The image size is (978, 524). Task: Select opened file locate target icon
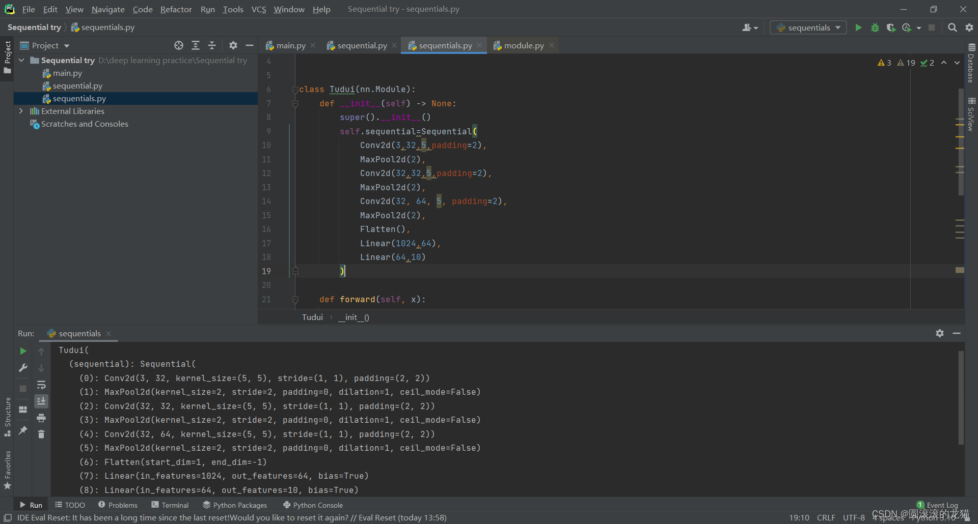click(x=179, y=45)
